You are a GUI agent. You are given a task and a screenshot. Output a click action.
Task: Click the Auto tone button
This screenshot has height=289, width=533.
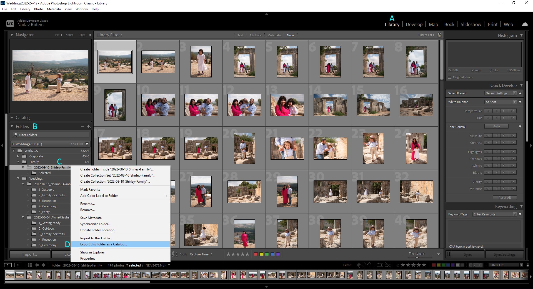click(496, 126)
